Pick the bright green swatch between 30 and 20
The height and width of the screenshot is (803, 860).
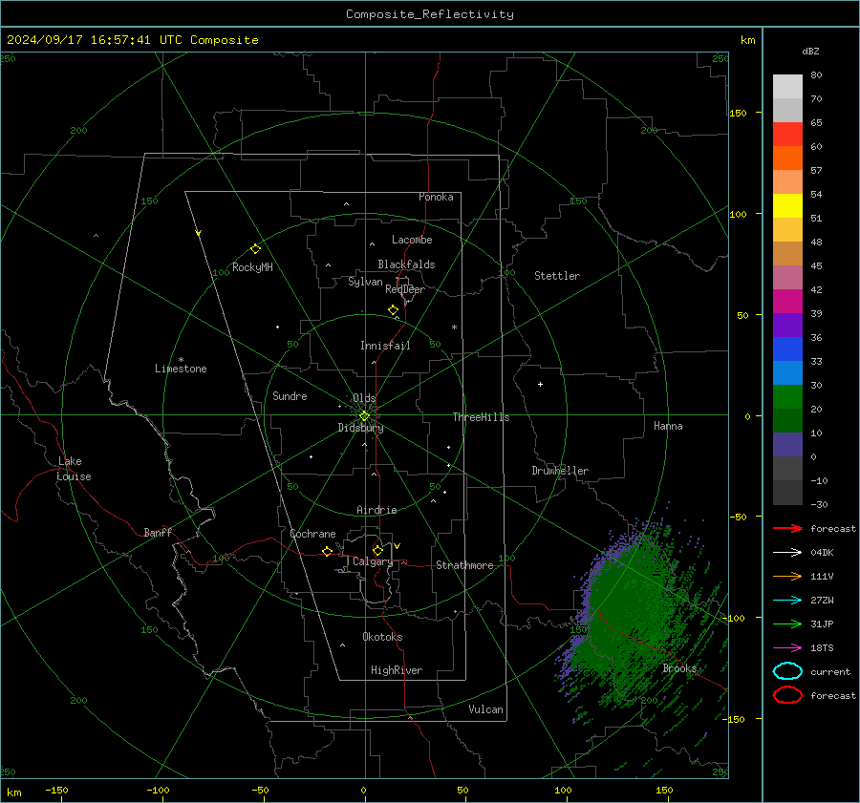[x=787, y=397]
